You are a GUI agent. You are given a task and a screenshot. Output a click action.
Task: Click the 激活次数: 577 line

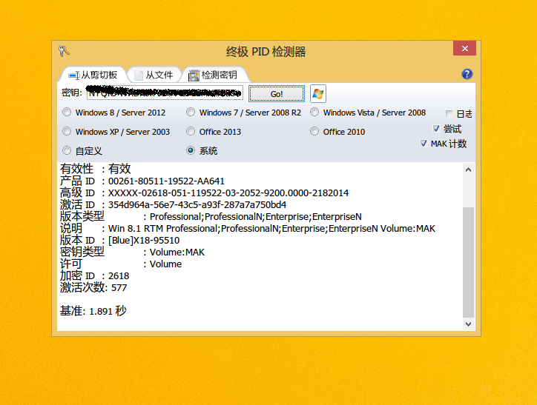(93, 287)
